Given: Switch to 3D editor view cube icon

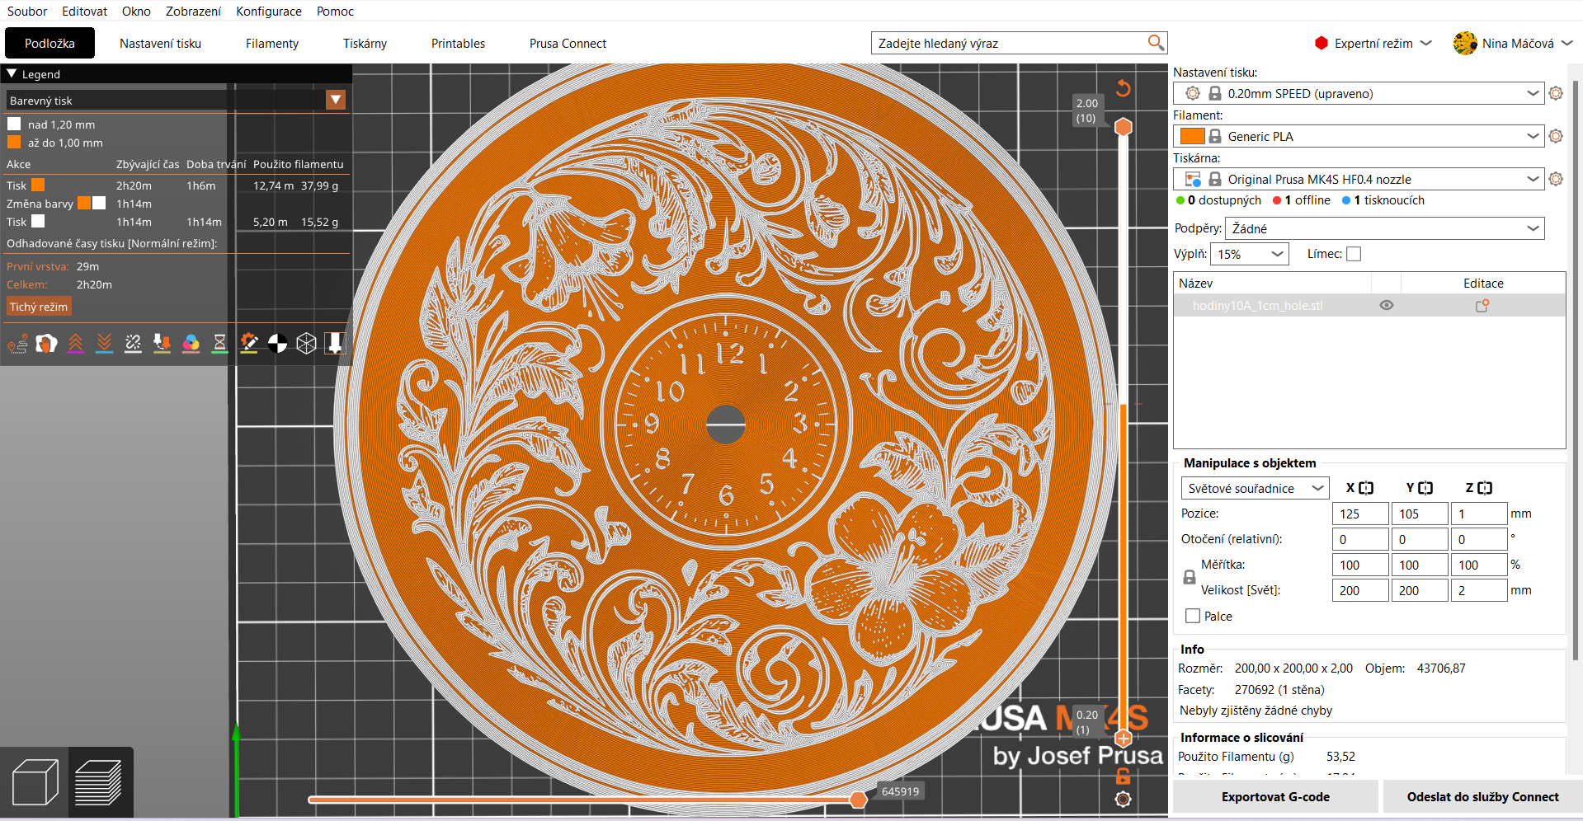Looking at the screenshot, I should [35, 782].
